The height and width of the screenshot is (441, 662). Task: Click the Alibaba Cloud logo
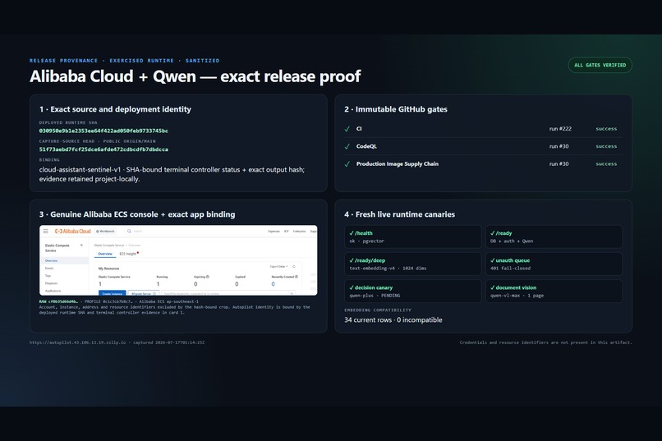[x=72, y=232]
